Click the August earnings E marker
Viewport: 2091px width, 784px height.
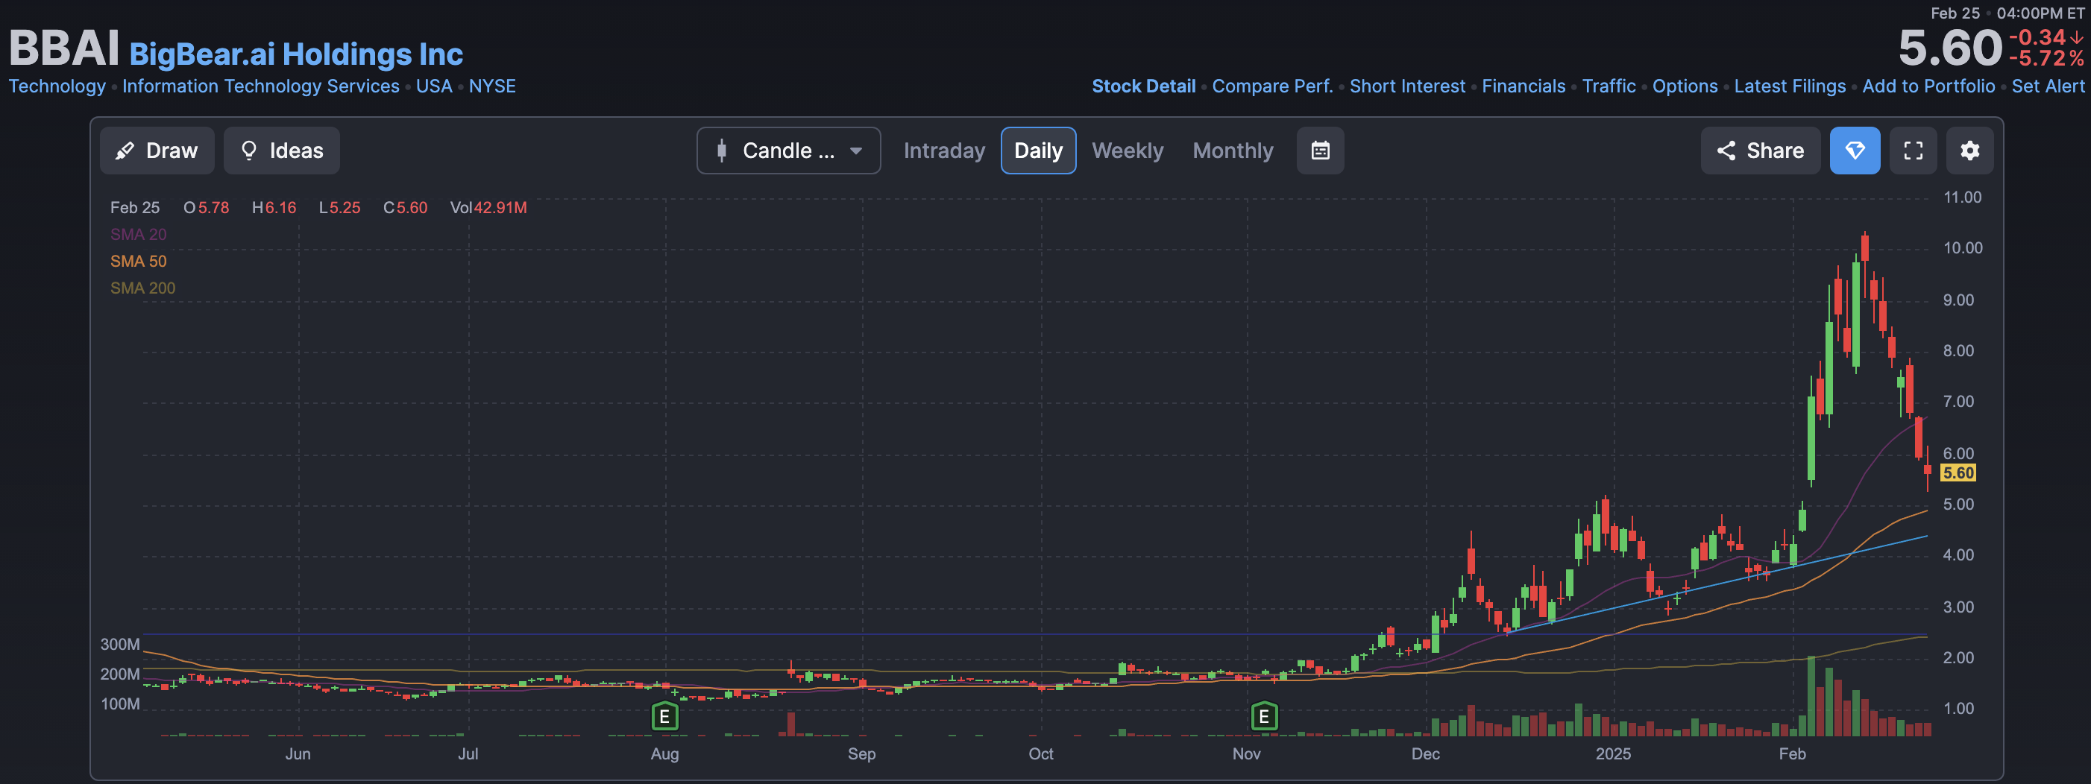[664, 717]
